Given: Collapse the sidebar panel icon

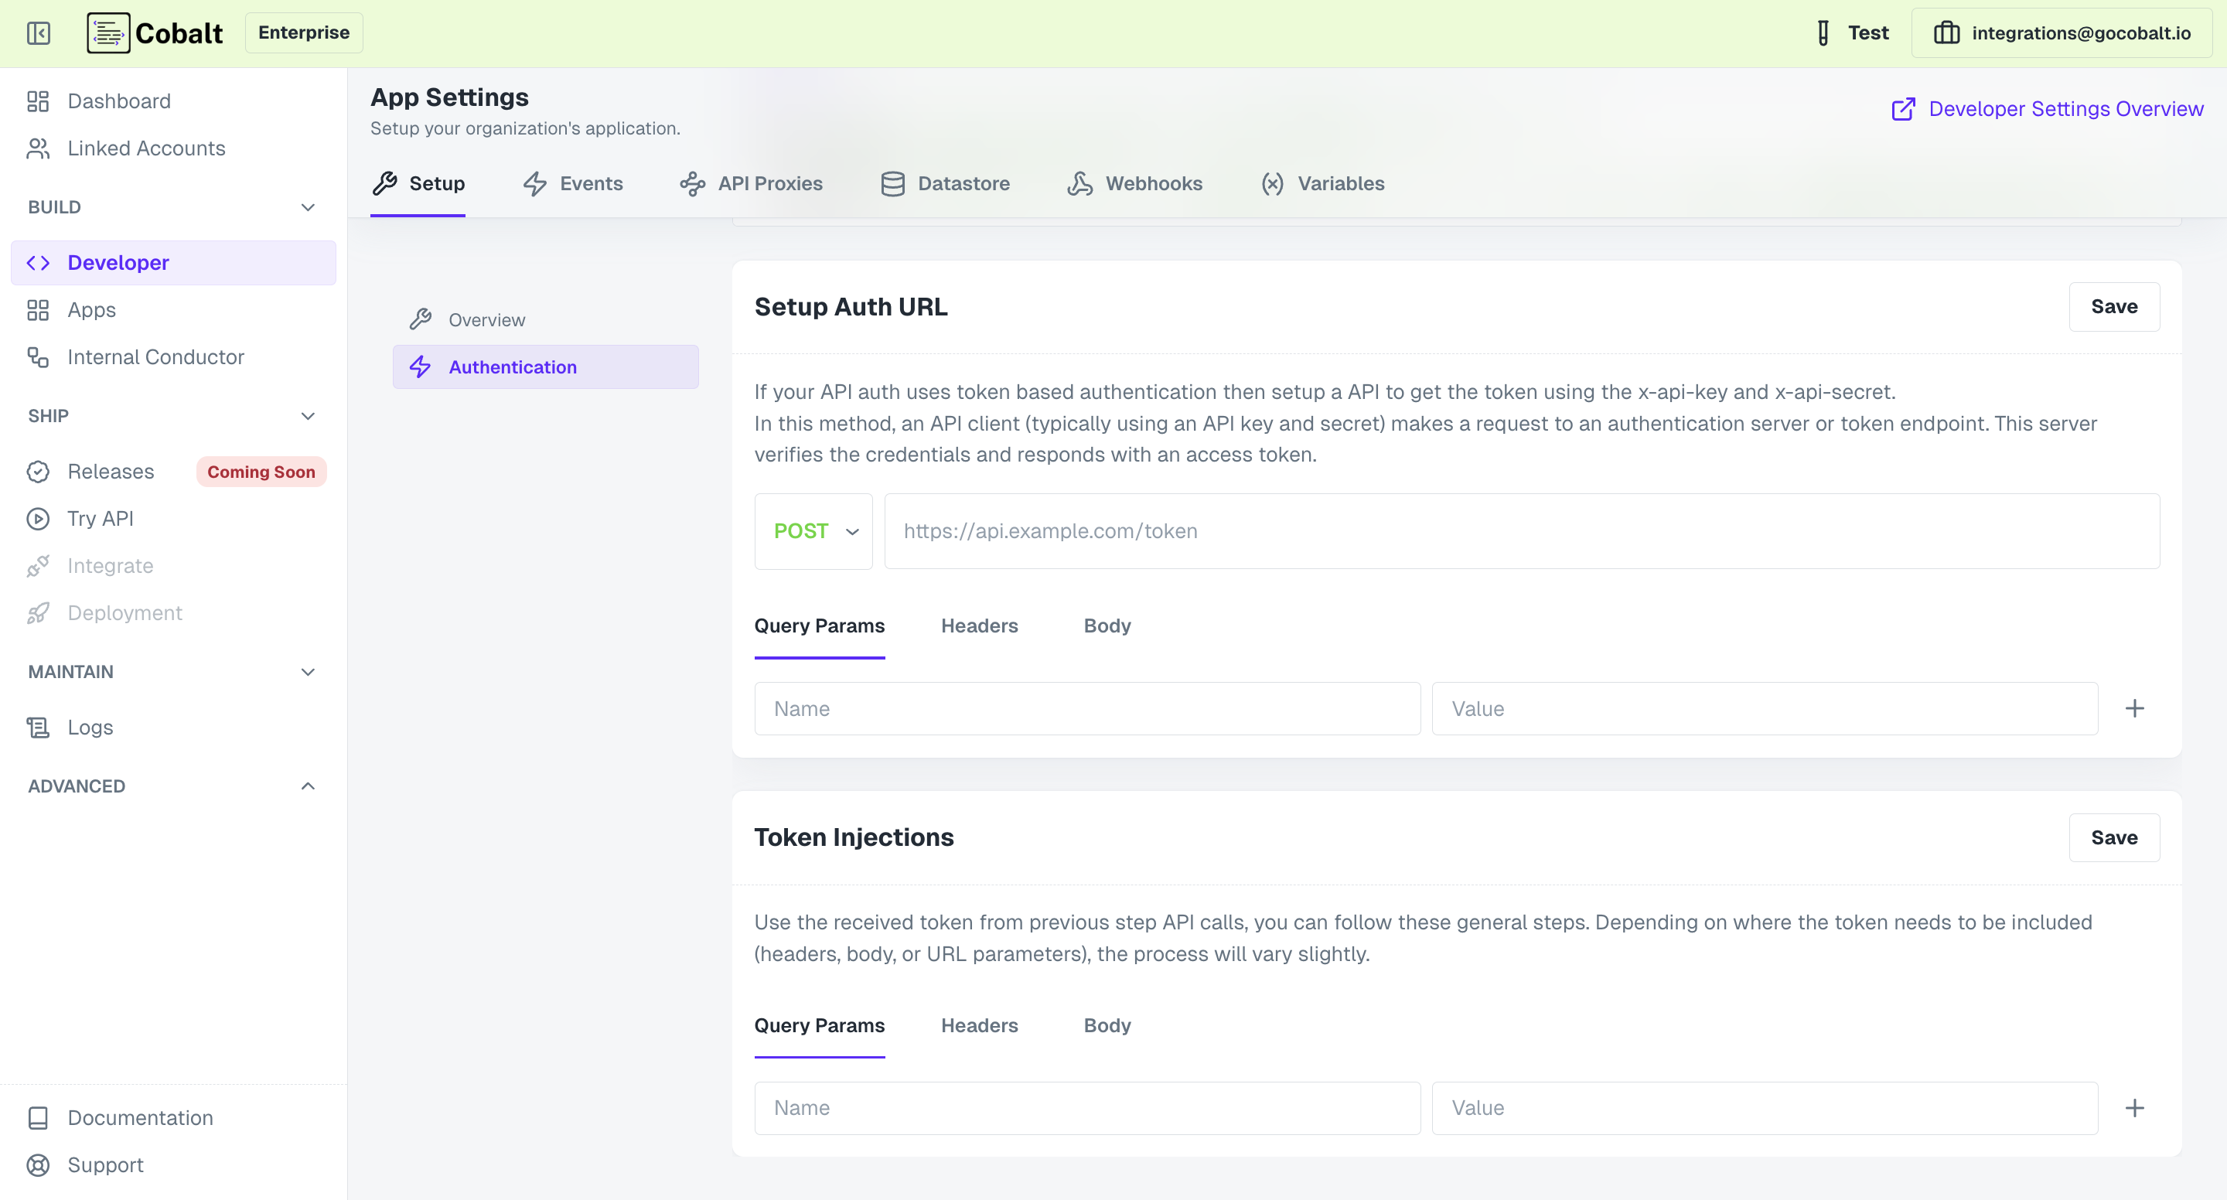Looking at the screenshot, I should coord(38,32).
